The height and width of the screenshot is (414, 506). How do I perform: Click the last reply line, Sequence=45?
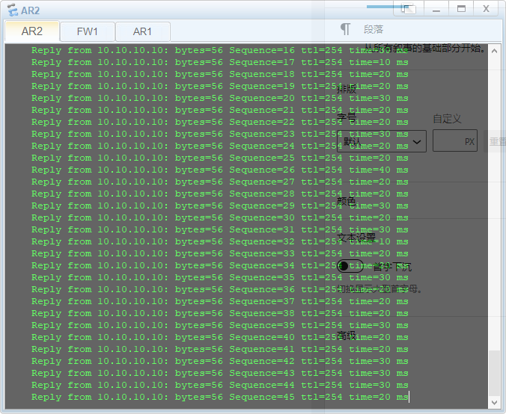click(x=219, y=398)
